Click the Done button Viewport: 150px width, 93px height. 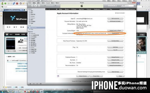click(120, 76)
